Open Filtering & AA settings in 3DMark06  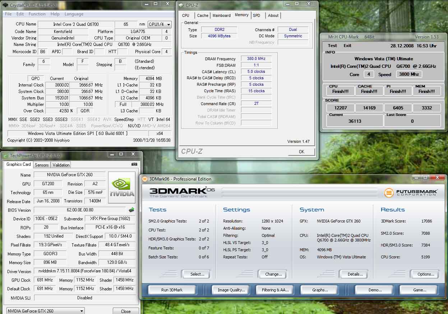click(276, 290)
